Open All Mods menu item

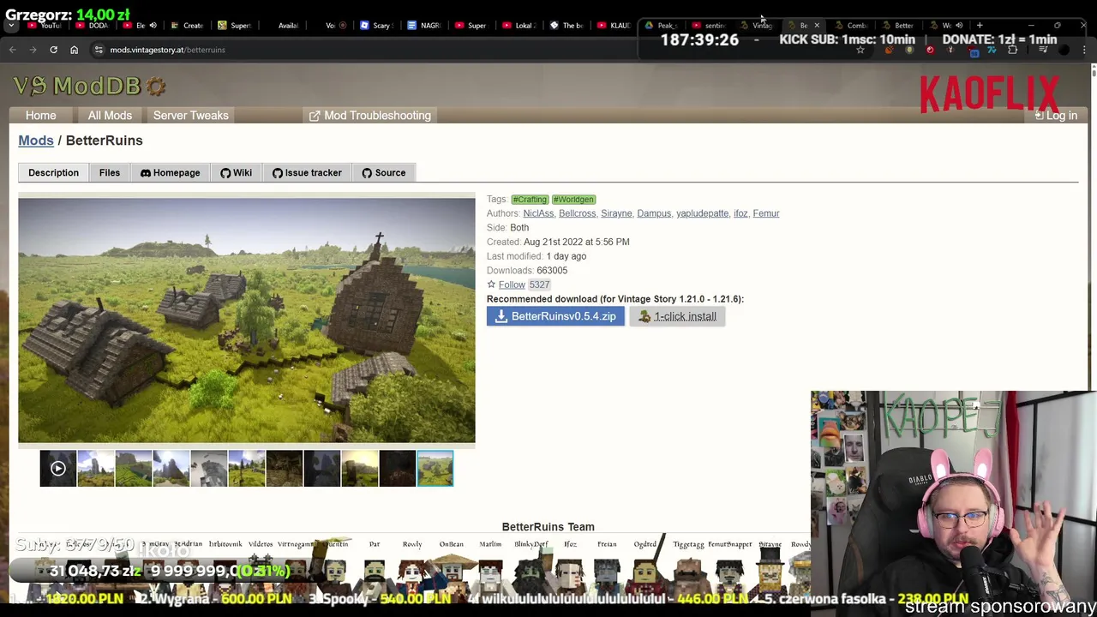pyautogui.click(x=110, y=116)
